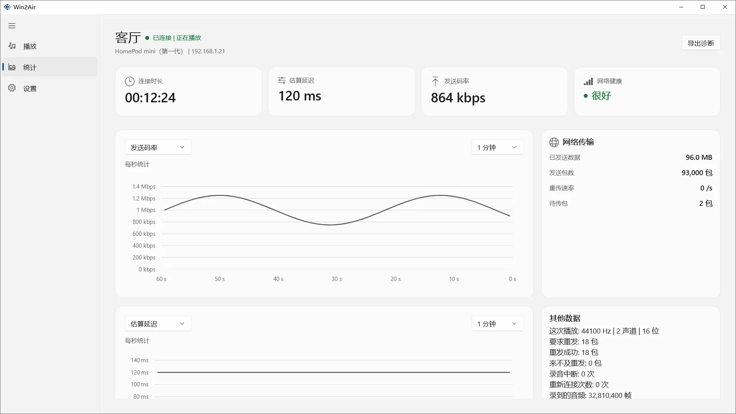The height and width of the screenshot is (414, 736).
Task: Expand the lower chart's 1 分钟 time range
Action: click(497, 324)
